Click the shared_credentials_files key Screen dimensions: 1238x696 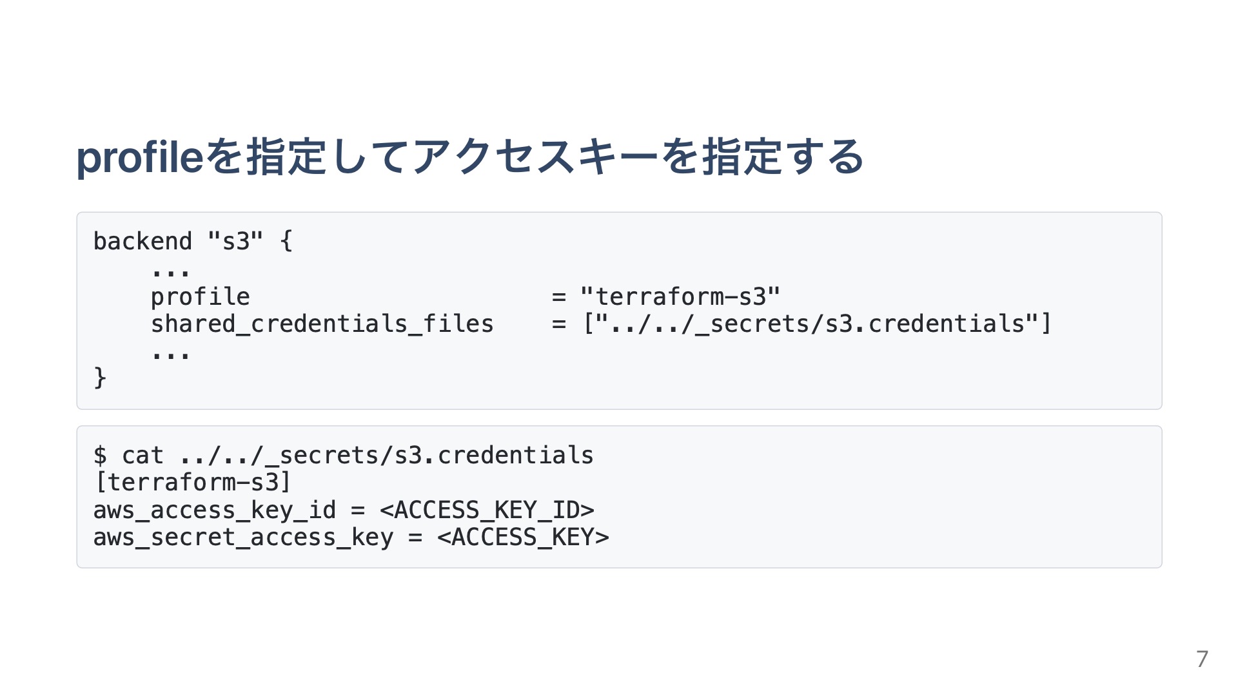(322, 324)
